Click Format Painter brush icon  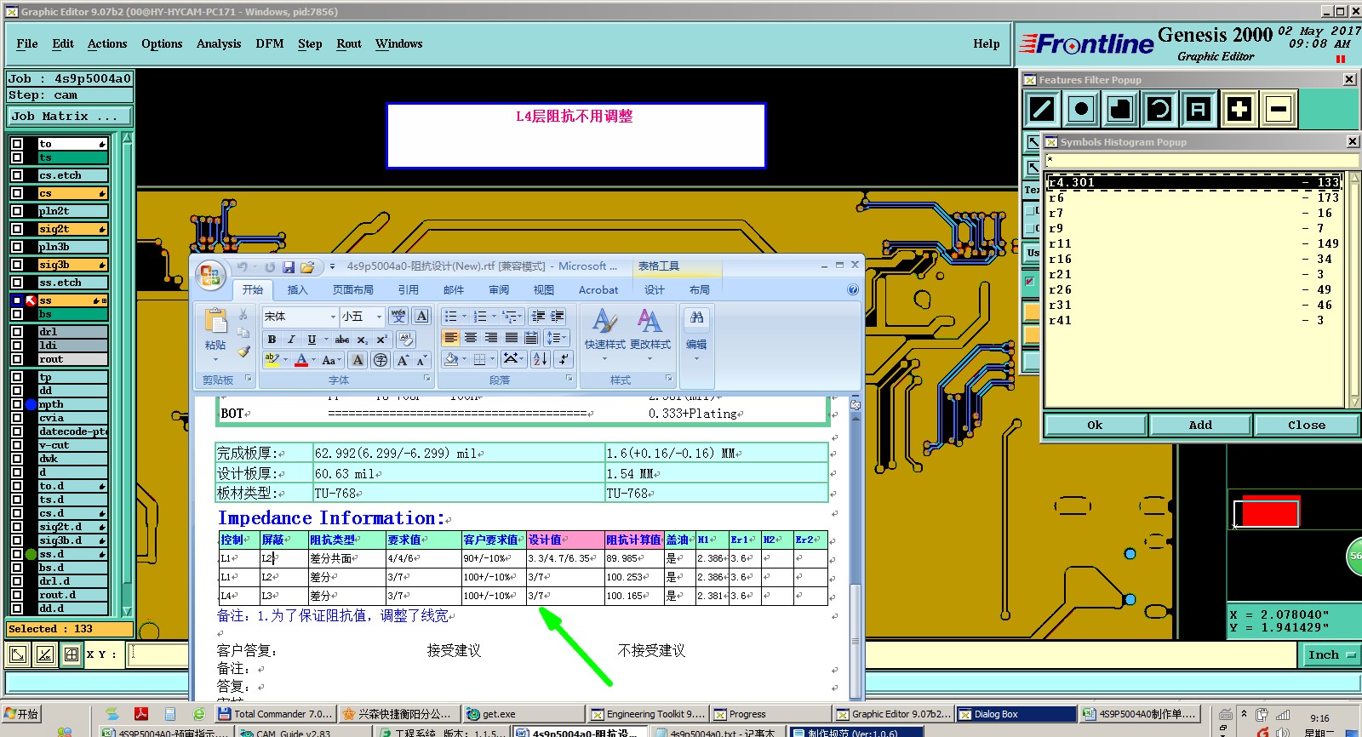[243, 351]
